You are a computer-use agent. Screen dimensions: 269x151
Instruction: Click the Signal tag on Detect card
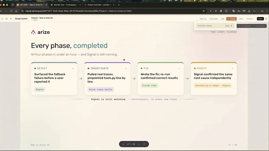40,90
